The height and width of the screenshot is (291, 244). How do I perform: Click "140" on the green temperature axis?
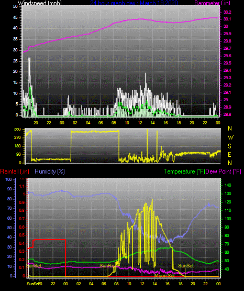click(228, 185)
